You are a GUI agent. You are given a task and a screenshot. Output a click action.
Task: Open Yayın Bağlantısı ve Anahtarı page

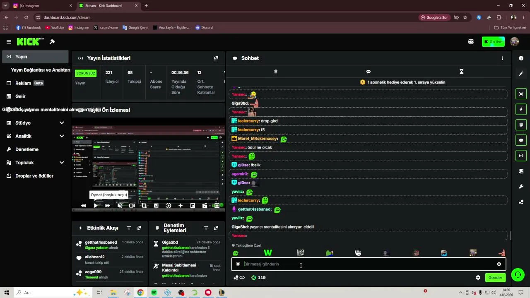pyautogui.click(x=41, y=70)
